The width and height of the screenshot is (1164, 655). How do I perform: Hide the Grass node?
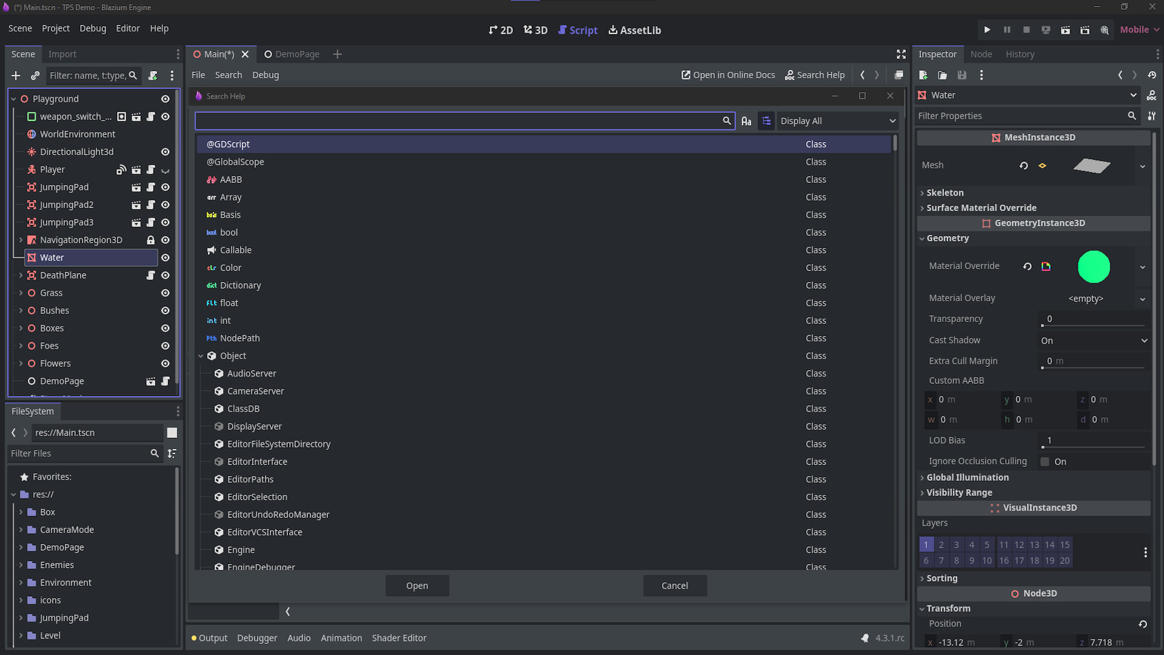pos(165,293)
